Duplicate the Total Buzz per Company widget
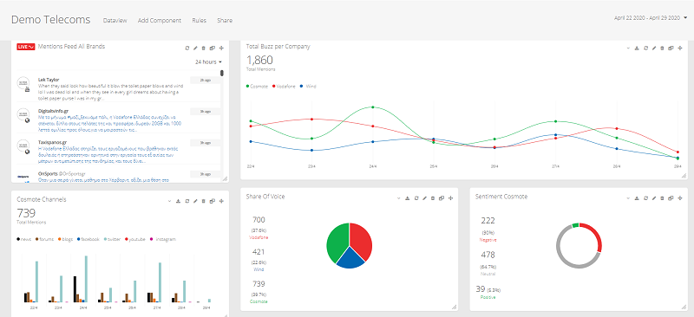This screenshot has height=317, width=694. tap(671, 48)
